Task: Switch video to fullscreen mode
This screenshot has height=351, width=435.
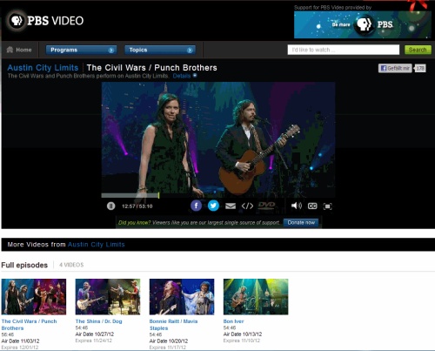Action: click(x=327, y=206)
